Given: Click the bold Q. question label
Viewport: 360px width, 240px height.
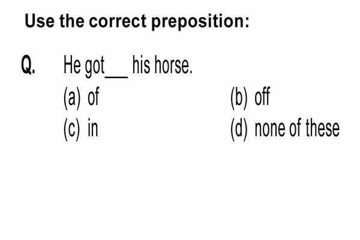Looking at the screenshot, I should click(28, 65).
